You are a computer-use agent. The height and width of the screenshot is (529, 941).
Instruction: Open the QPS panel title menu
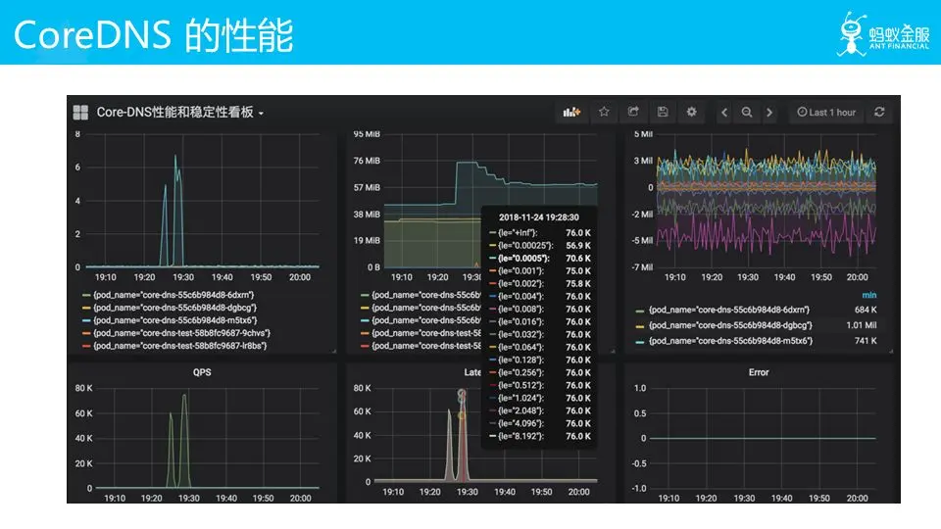pyautogui.click(x=202, y=372)
